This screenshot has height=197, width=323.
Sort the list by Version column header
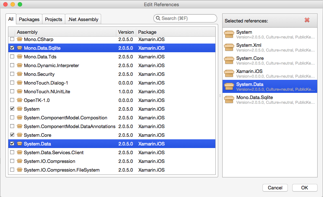[126, 32]
